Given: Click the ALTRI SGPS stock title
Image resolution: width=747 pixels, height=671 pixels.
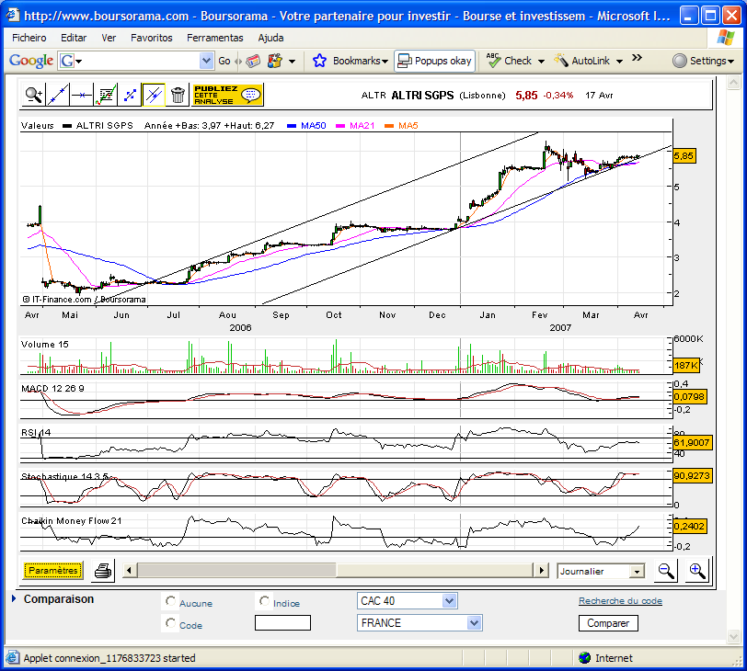Looking at the screenshot, I should (x=422, y=96).
